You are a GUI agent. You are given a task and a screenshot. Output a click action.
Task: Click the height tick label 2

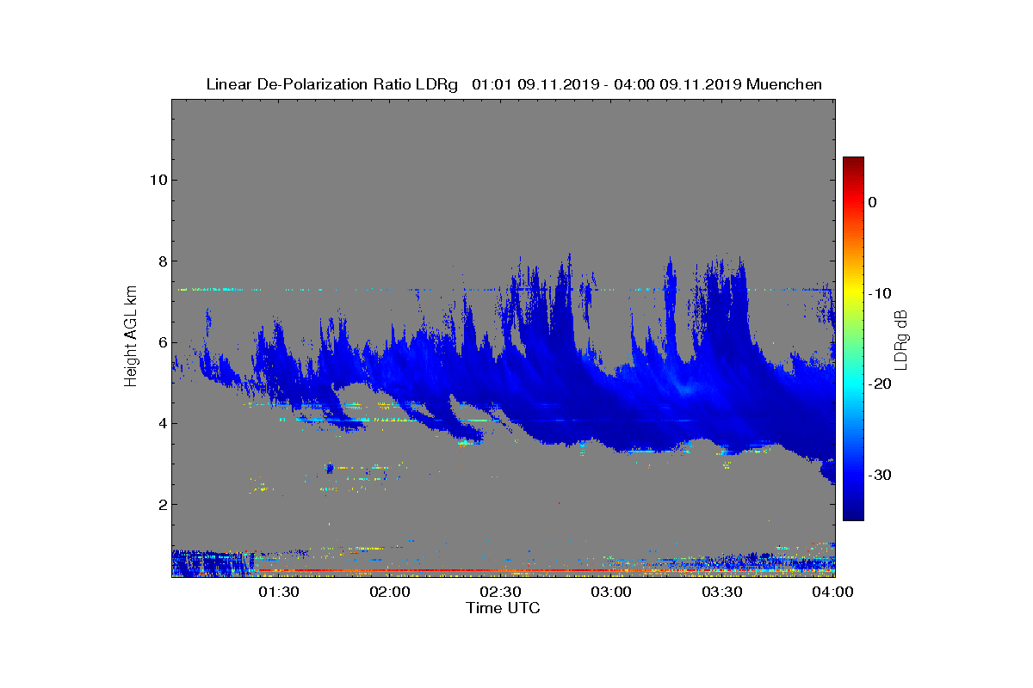161,504
